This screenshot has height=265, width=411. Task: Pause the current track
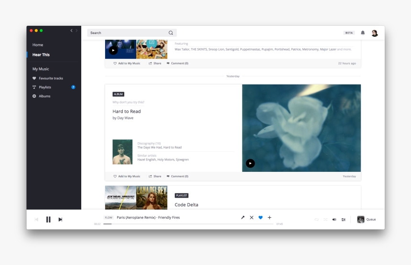[48, 220]
